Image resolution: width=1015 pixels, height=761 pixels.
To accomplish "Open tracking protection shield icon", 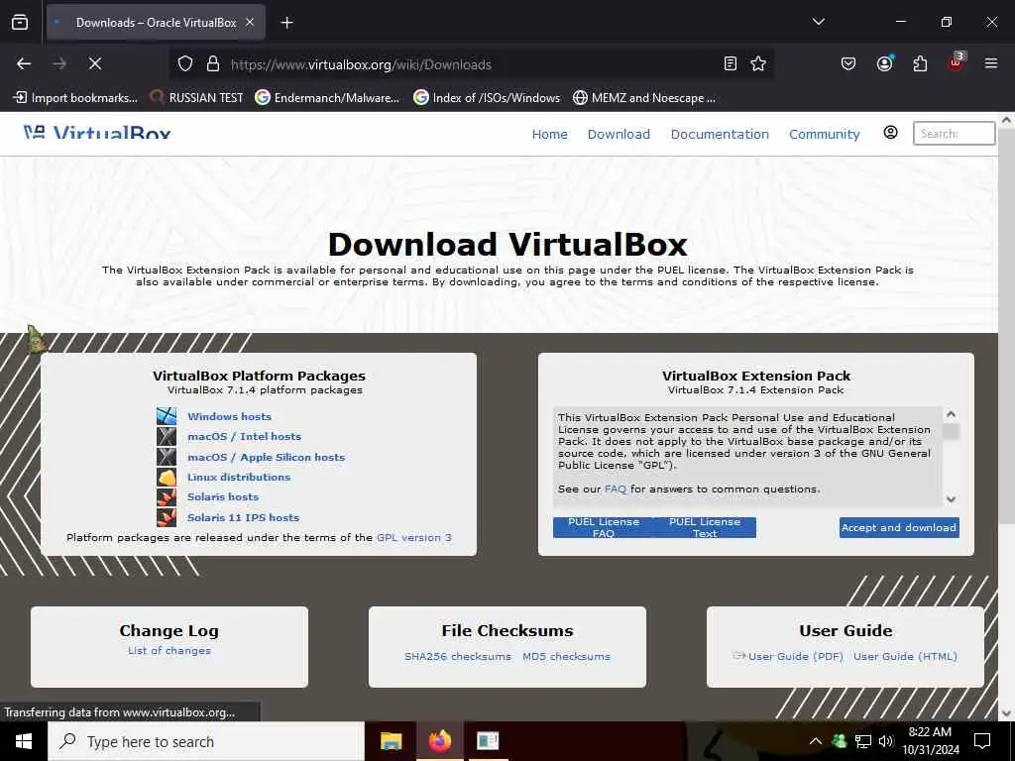I will pos(185,63).
